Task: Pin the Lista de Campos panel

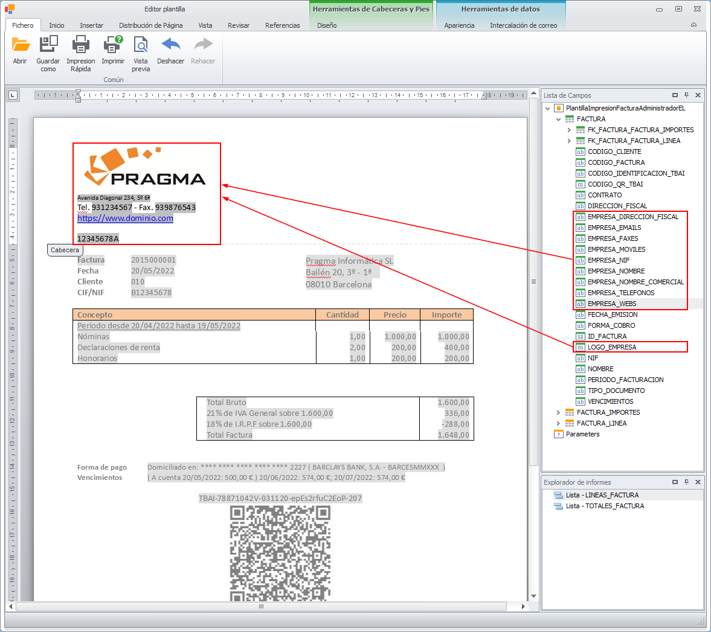Action: [x=686, y=95]
